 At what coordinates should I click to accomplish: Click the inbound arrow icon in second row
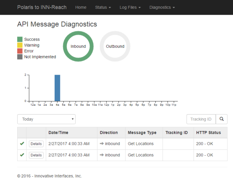102,155
